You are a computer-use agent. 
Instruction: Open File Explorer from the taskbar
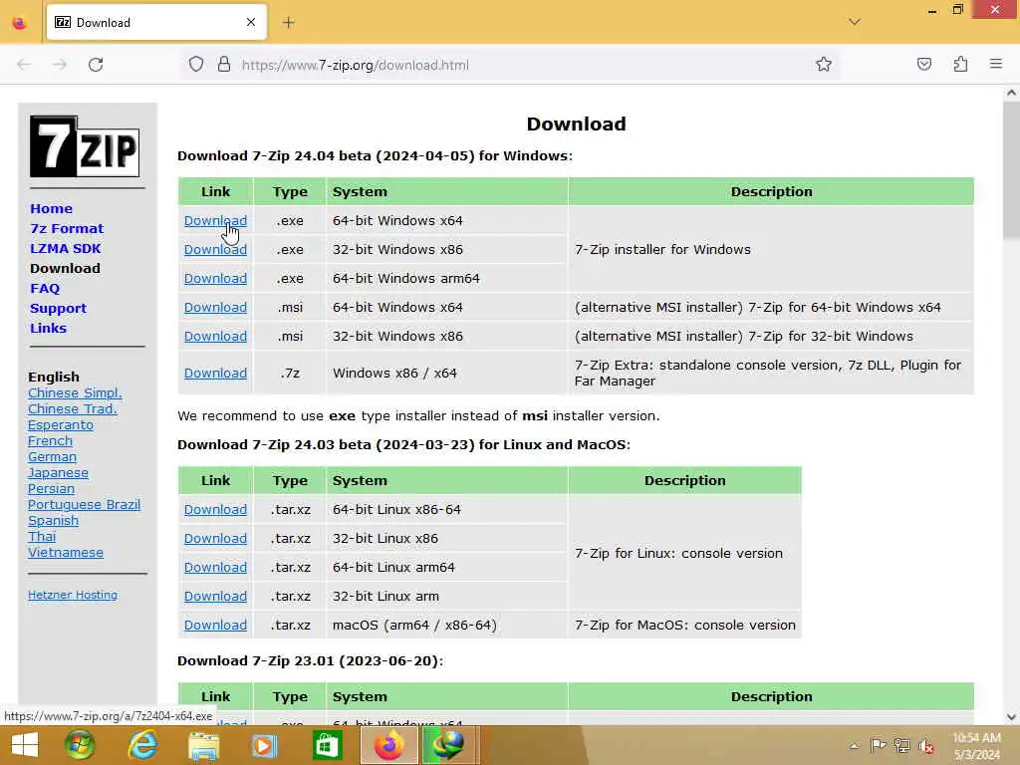click(203, 745)
